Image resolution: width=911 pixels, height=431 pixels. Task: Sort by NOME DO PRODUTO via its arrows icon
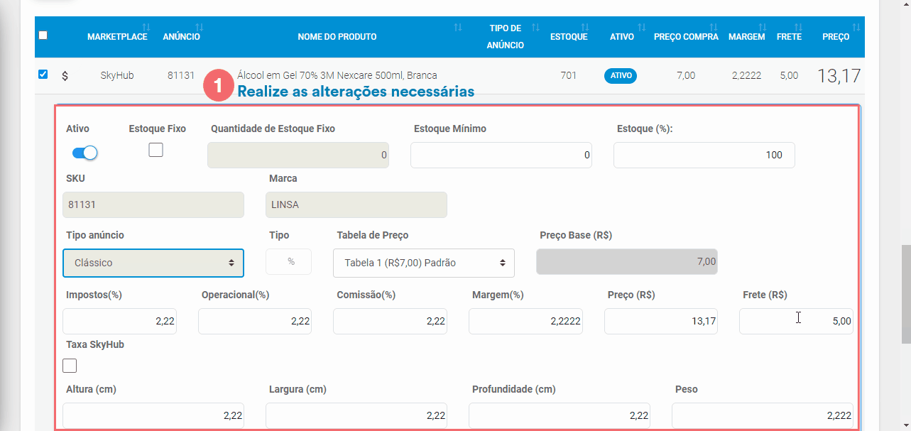point(458,28)
